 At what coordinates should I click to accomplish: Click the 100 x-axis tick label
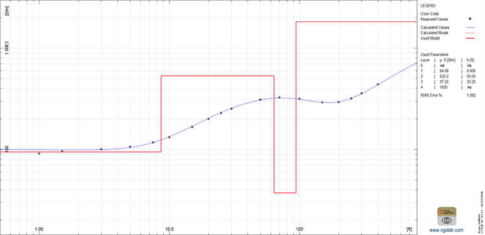(x=299, y=230)
